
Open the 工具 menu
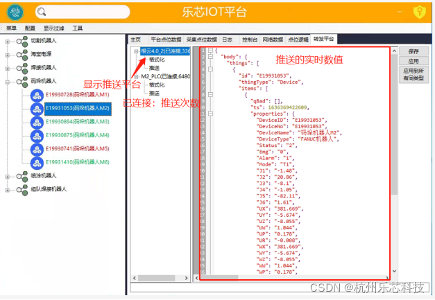78,28
